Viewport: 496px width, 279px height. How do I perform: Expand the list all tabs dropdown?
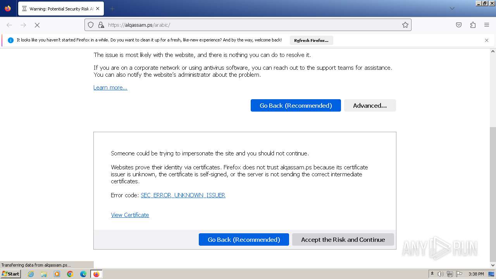[452, 9]
